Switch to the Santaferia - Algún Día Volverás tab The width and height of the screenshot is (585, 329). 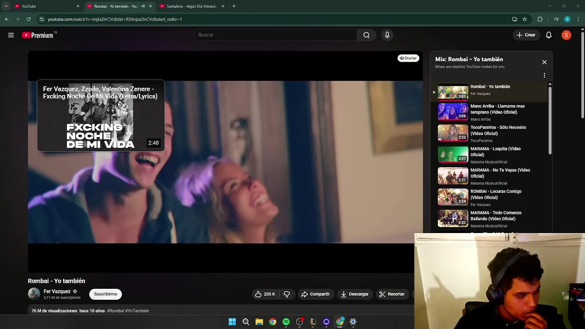[x=192, y=6]
